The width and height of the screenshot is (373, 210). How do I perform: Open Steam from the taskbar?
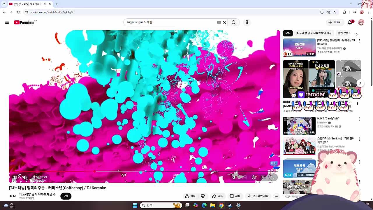(230, 205)
